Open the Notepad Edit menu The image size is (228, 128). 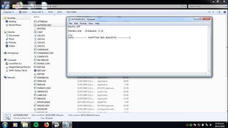click(x=76, y=23)
